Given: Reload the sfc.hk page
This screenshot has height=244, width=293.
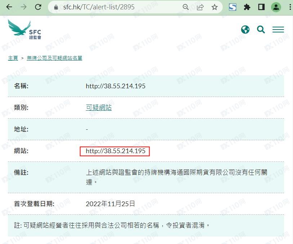Looking at the screenshot, I should (x=38, y=7).
